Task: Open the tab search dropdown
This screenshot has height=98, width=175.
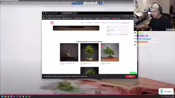Action: point(43,13)
